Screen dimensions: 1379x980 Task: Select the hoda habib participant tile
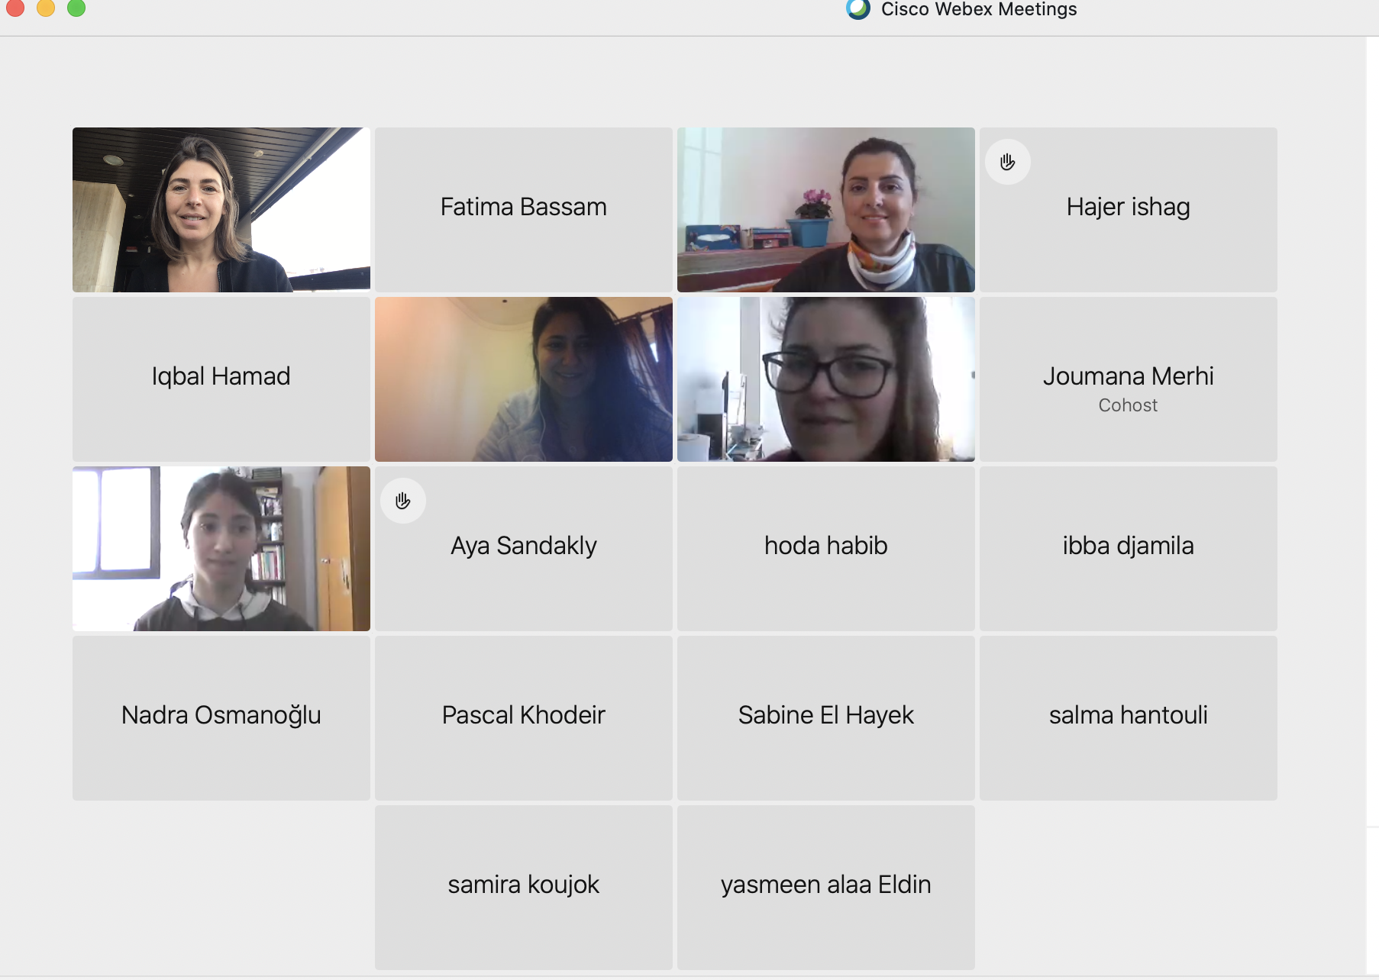coord(826,549)
